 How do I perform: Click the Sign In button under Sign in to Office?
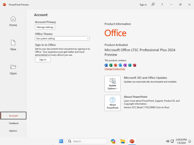(43, 60)
